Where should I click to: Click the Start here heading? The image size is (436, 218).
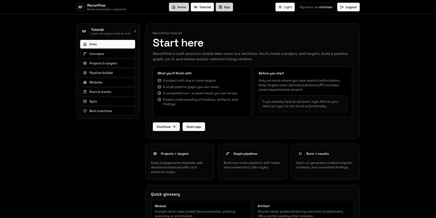(178, 43)
